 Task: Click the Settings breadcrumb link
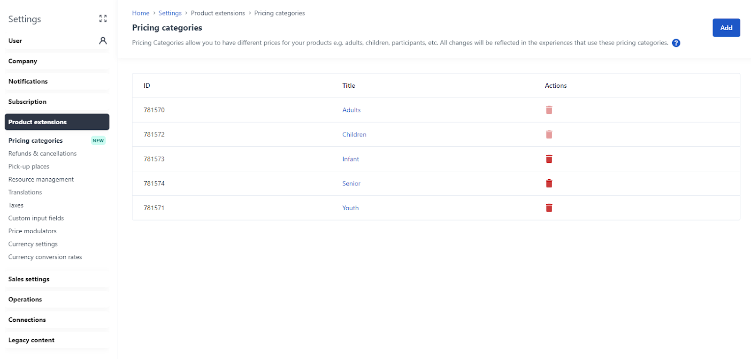170,13
